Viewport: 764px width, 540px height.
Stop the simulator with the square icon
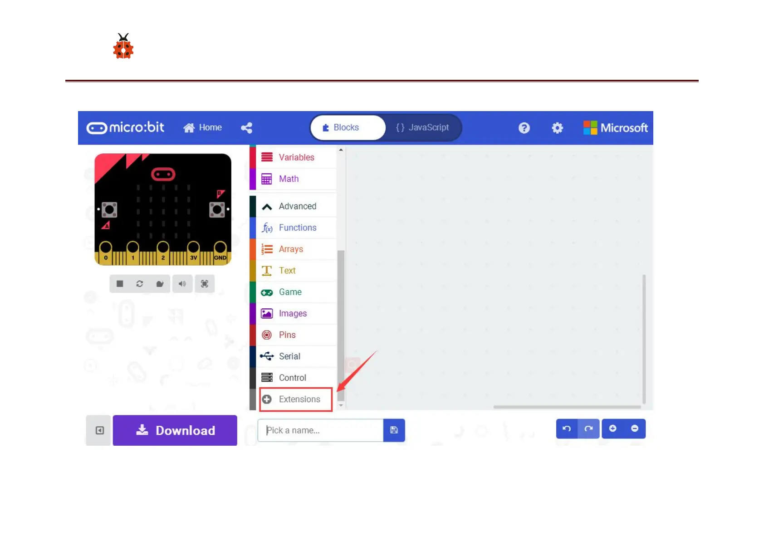tap(120, 284)
